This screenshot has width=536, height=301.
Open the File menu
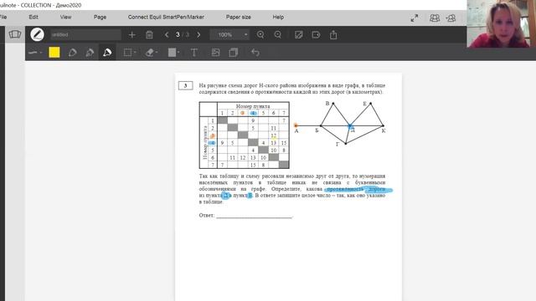[3, 17]
